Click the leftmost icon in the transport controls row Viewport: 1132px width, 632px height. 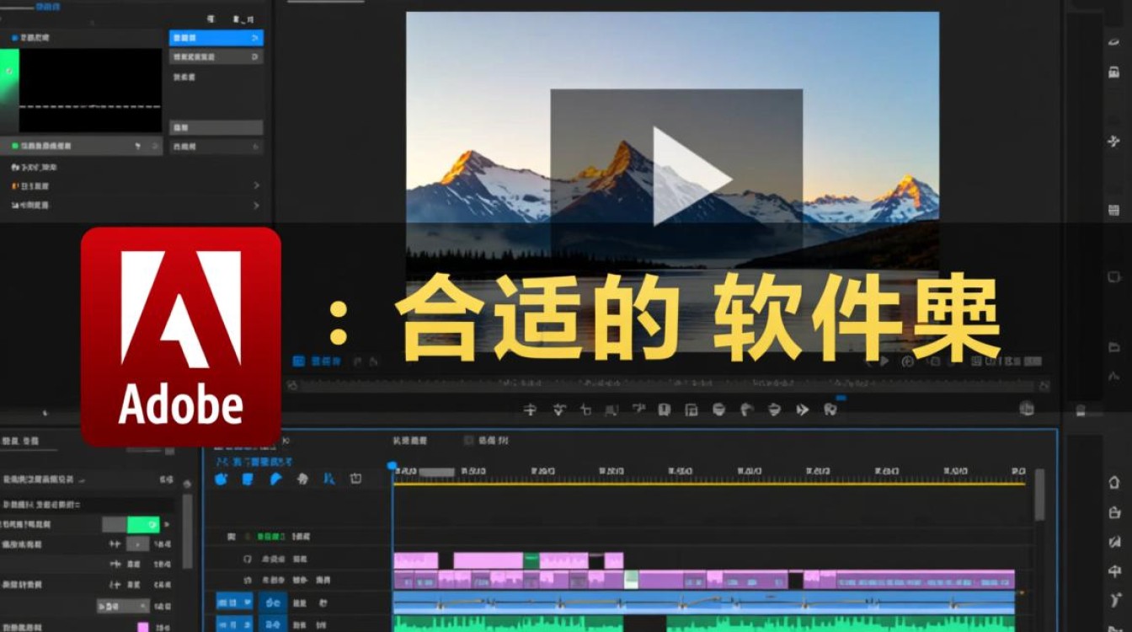coord(530,410)
